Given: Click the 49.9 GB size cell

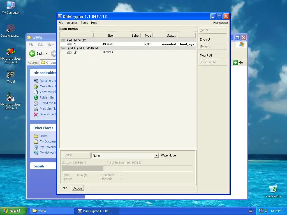Looking at the screenshot, I should [108, 44].
